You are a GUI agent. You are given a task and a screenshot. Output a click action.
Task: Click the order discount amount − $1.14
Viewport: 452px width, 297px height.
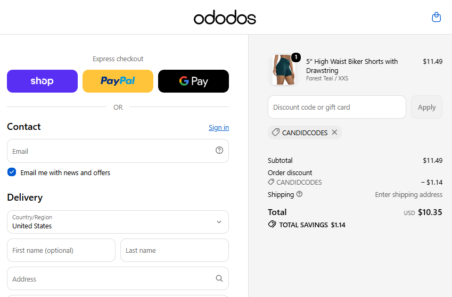(432, 183)
